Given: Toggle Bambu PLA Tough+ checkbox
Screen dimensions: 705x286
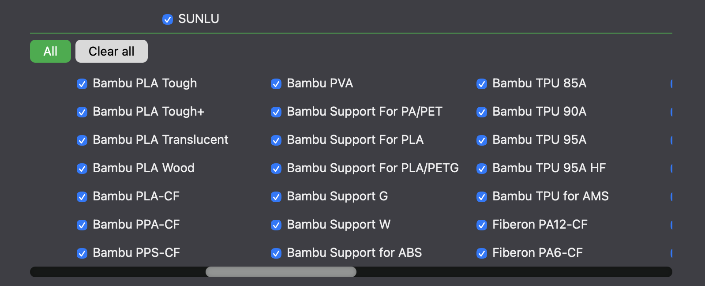Looking at the screenshot, I should (82, 112).
